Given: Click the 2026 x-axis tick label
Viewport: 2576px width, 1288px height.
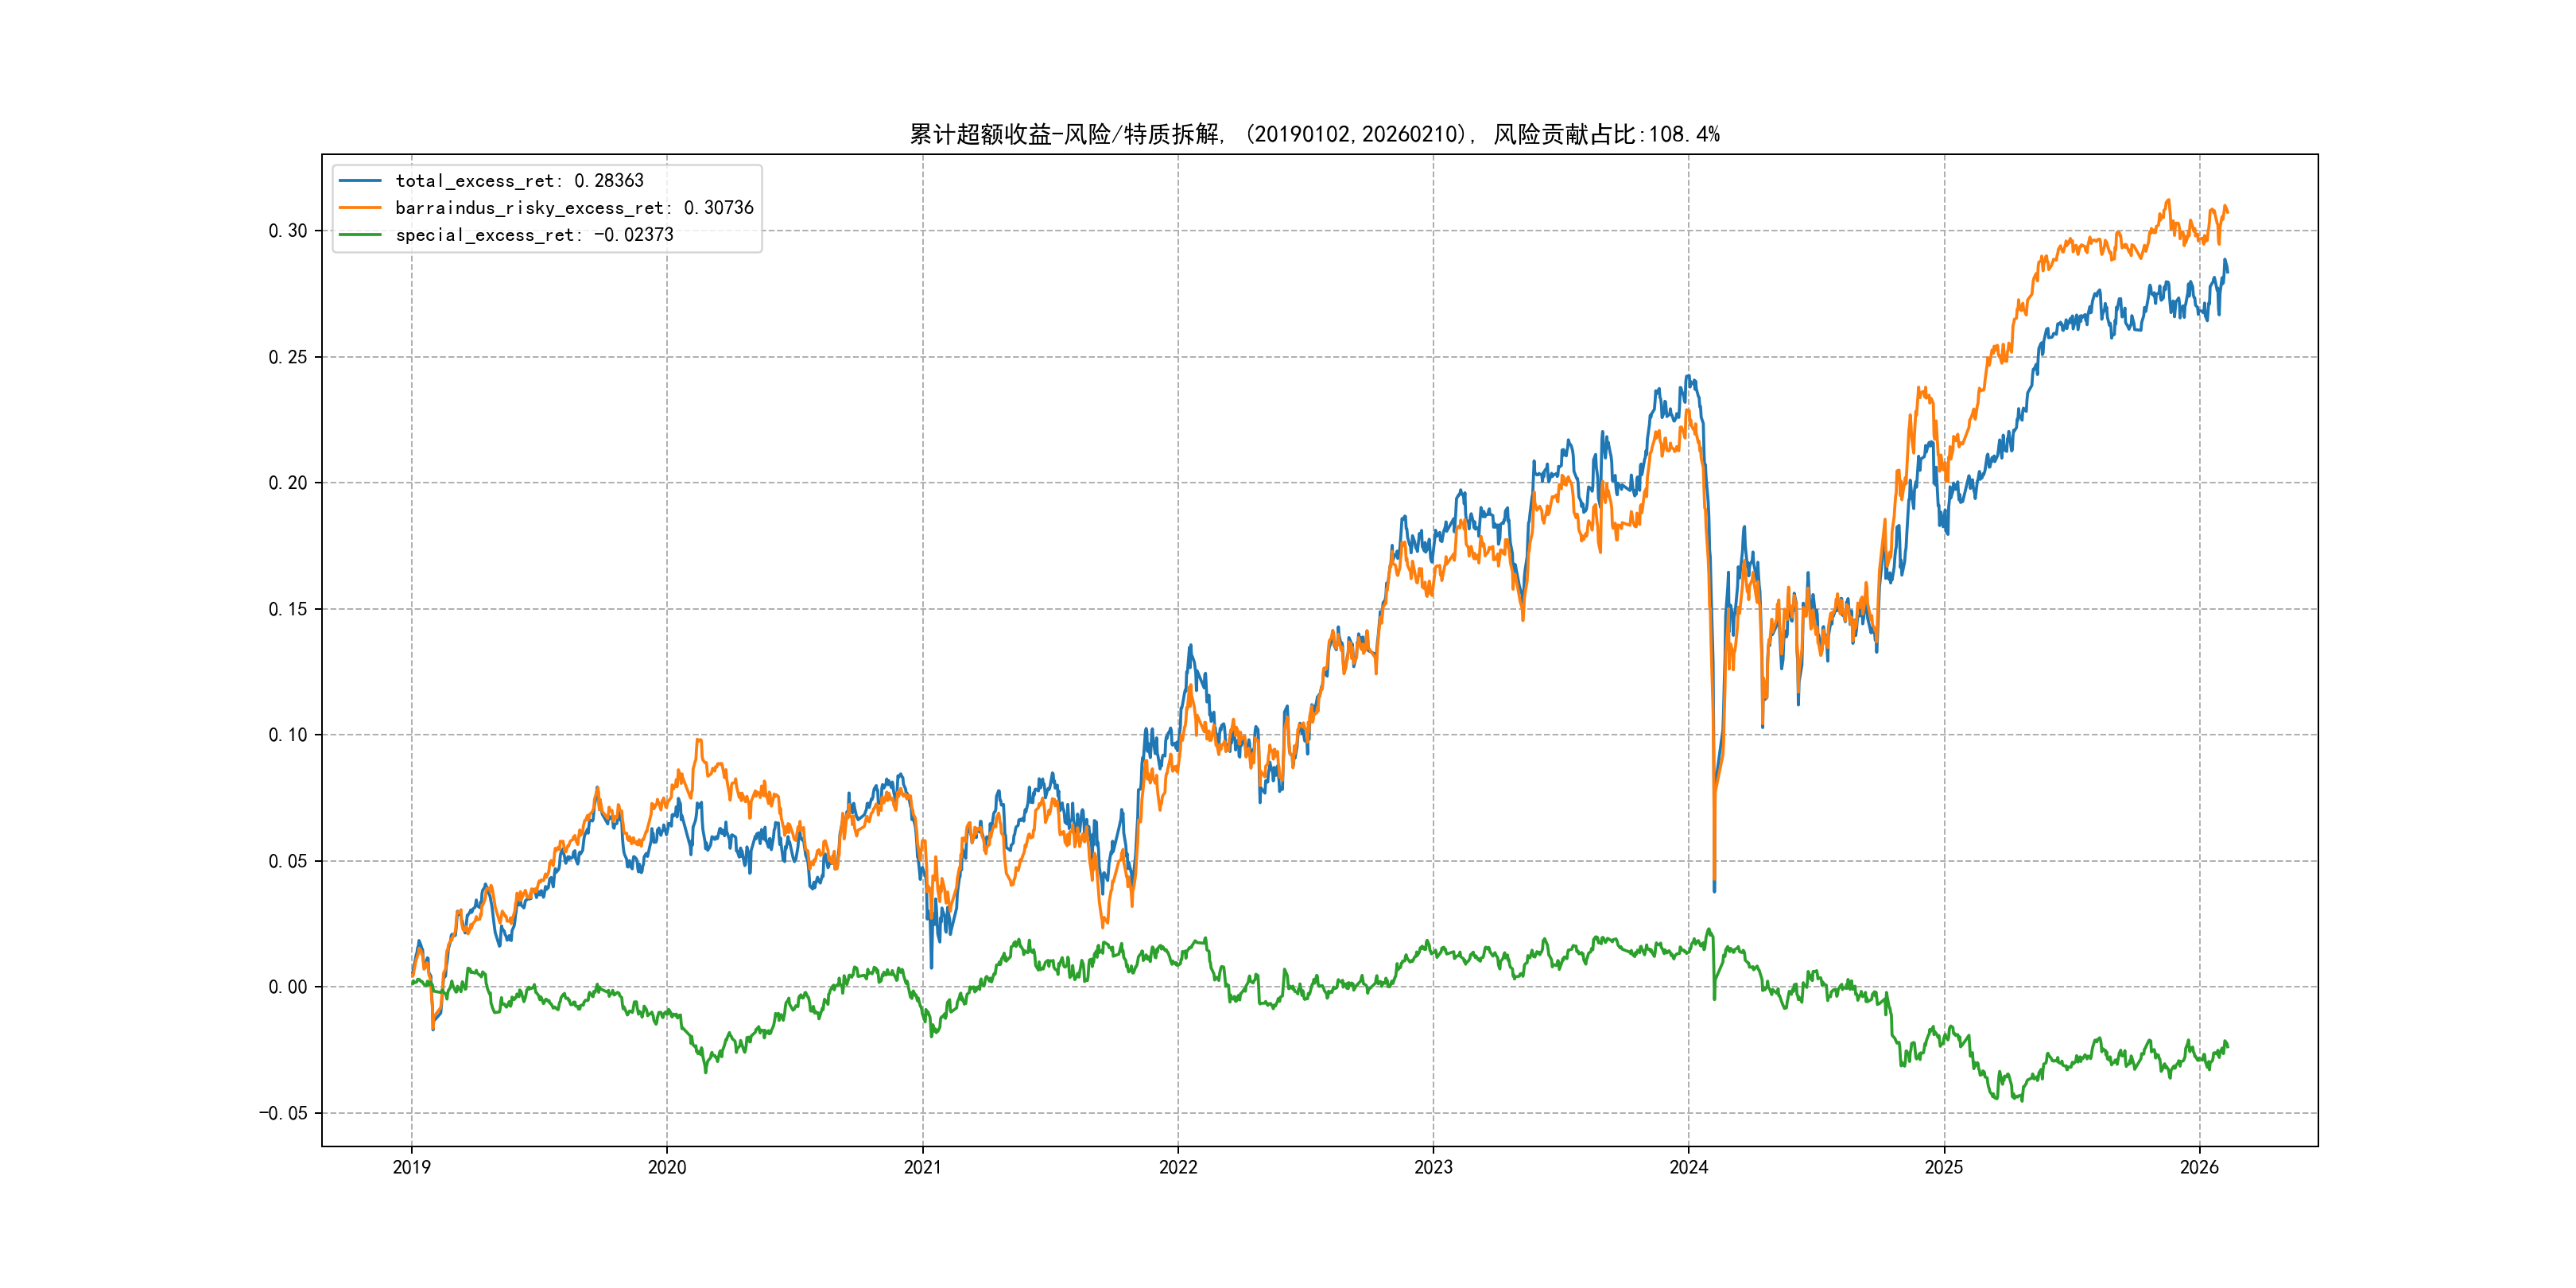Looking at the screenshot, I should point(2199,1167).
